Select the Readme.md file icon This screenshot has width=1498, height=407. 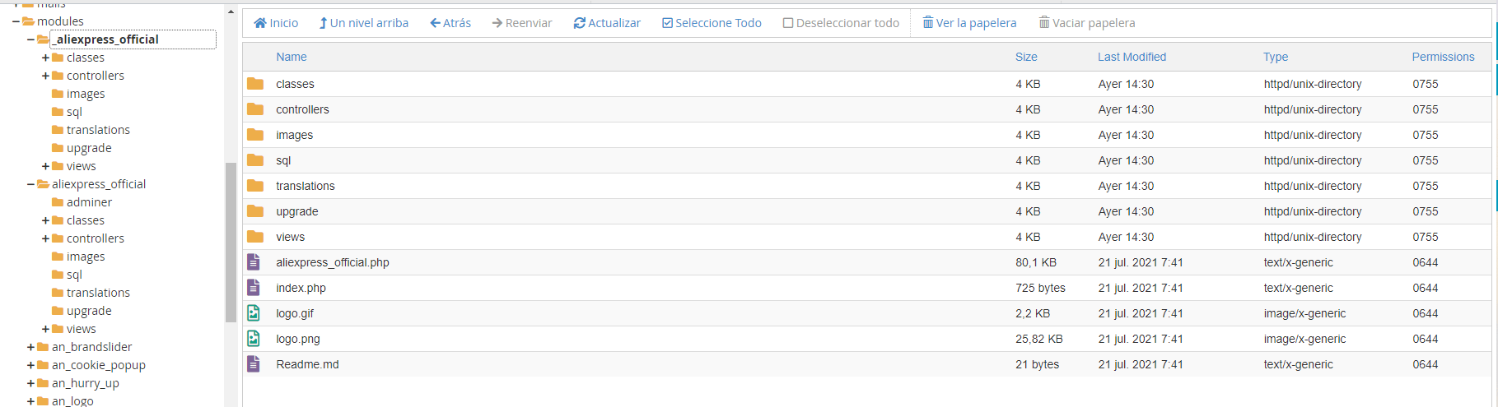click(254, 364)
